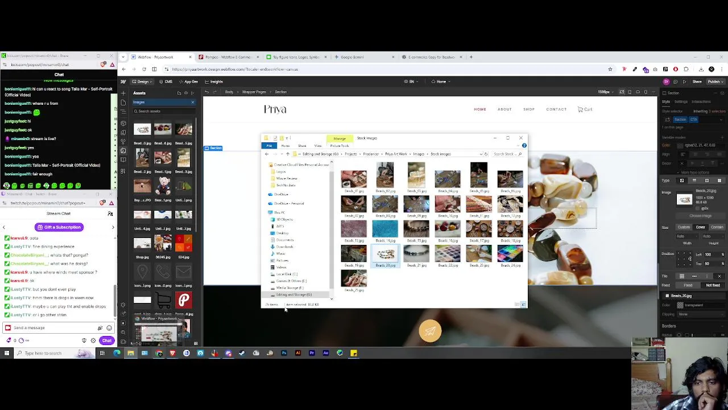Clear the Images filter with its X icon
Screen dimensions: 728x410
coord(192,102)
